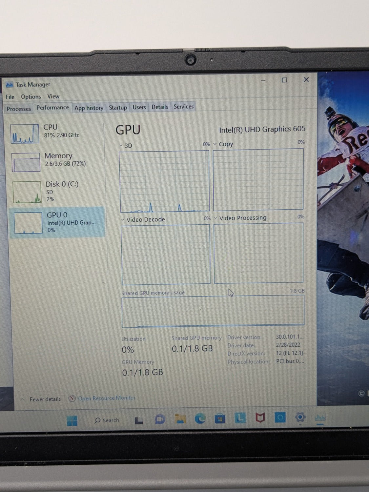
Task: Open the Options menu
Action: click(x=31, y=97)
